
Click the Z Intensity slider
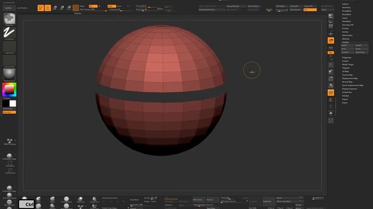pyautogui.click(x=120, y=10)
